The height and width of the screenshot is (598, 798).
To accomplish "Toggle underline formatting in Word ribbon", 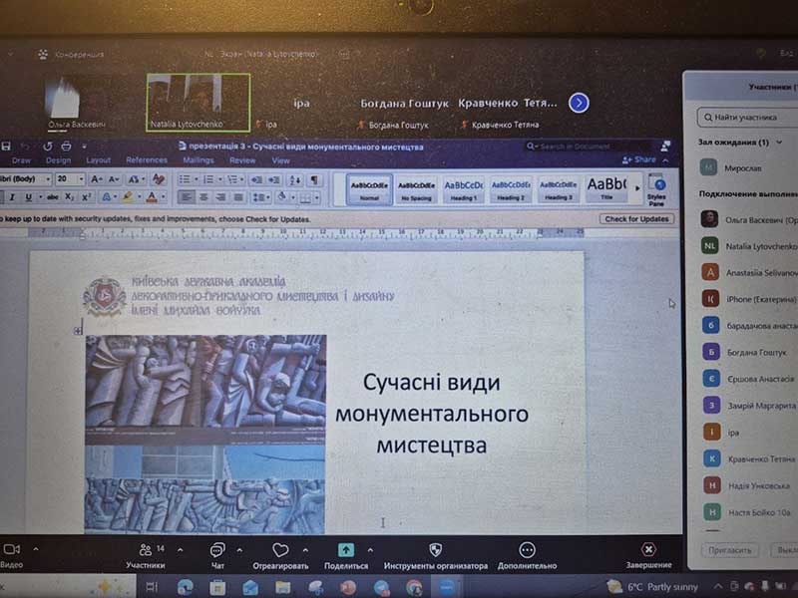I will 27,197.
